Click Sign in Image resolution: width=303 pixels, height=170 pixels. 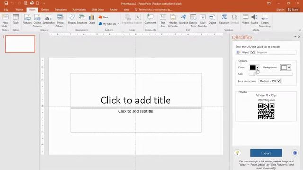(280, 10)
